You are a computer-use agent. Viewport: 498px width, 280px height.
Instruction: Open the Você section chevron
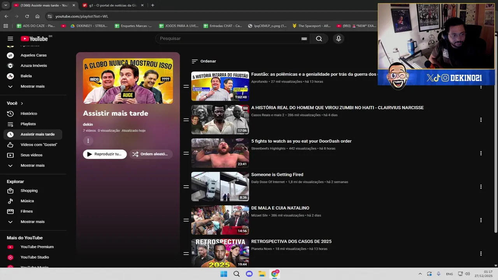(x=22, y=103)
